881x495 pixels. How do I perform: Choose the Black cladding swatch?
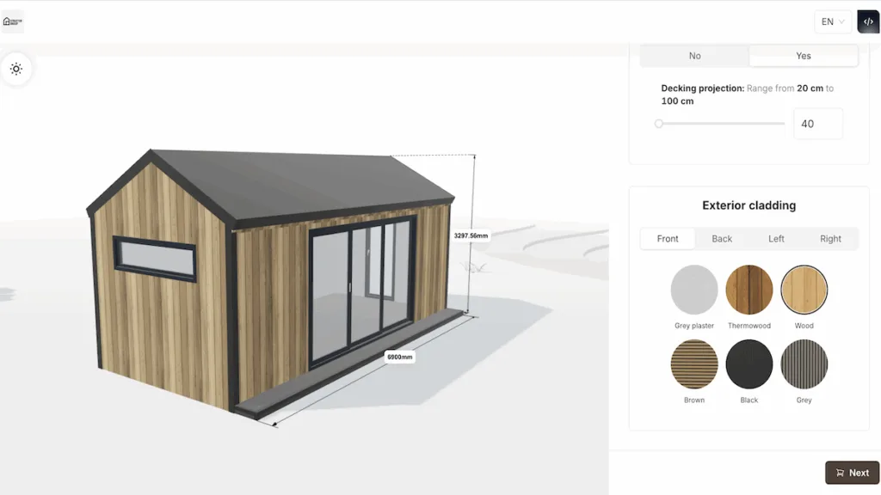pyautogui.click(x=749, y=364)
